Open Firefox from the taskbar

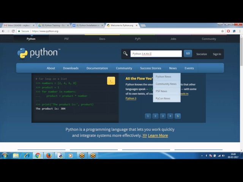pos(49,155)
